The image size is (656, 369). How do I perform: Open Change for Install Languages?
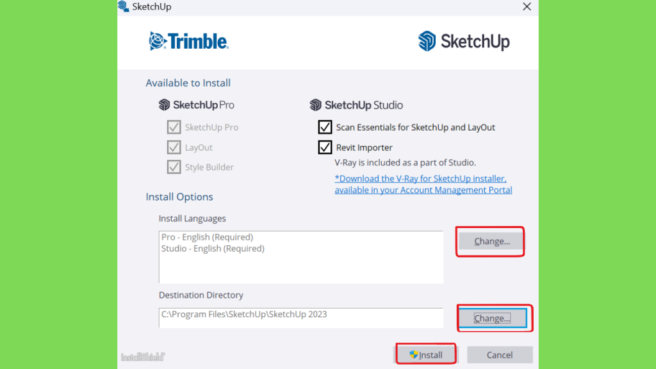[x=491, y=242]
